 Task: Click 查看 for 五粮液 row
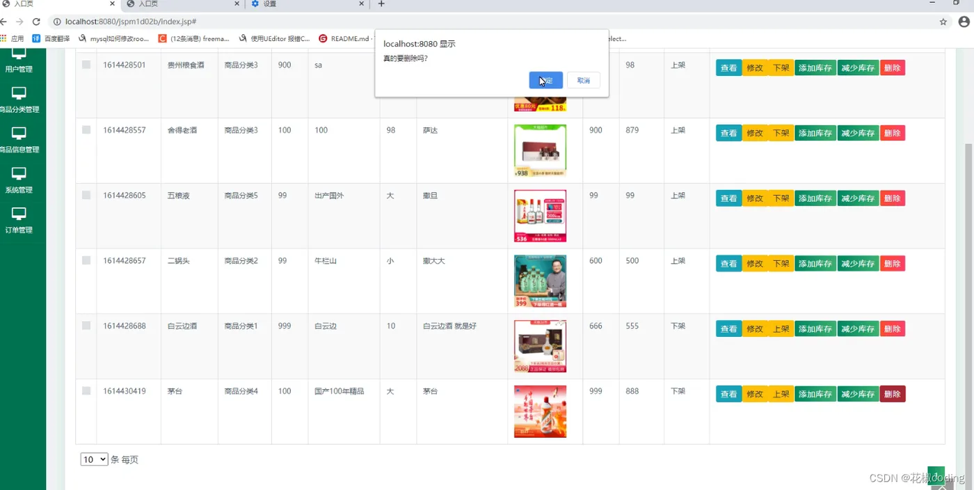728,198
